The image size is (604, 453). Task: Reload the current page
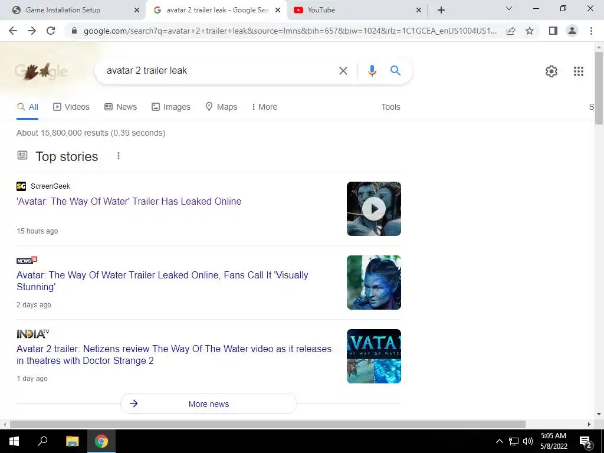tap(51, 31)
